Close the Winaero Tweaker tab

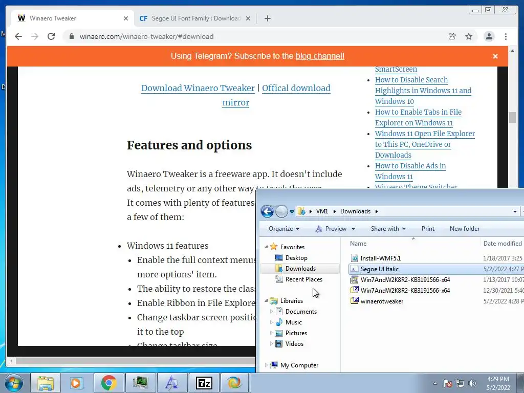point(126,18)
